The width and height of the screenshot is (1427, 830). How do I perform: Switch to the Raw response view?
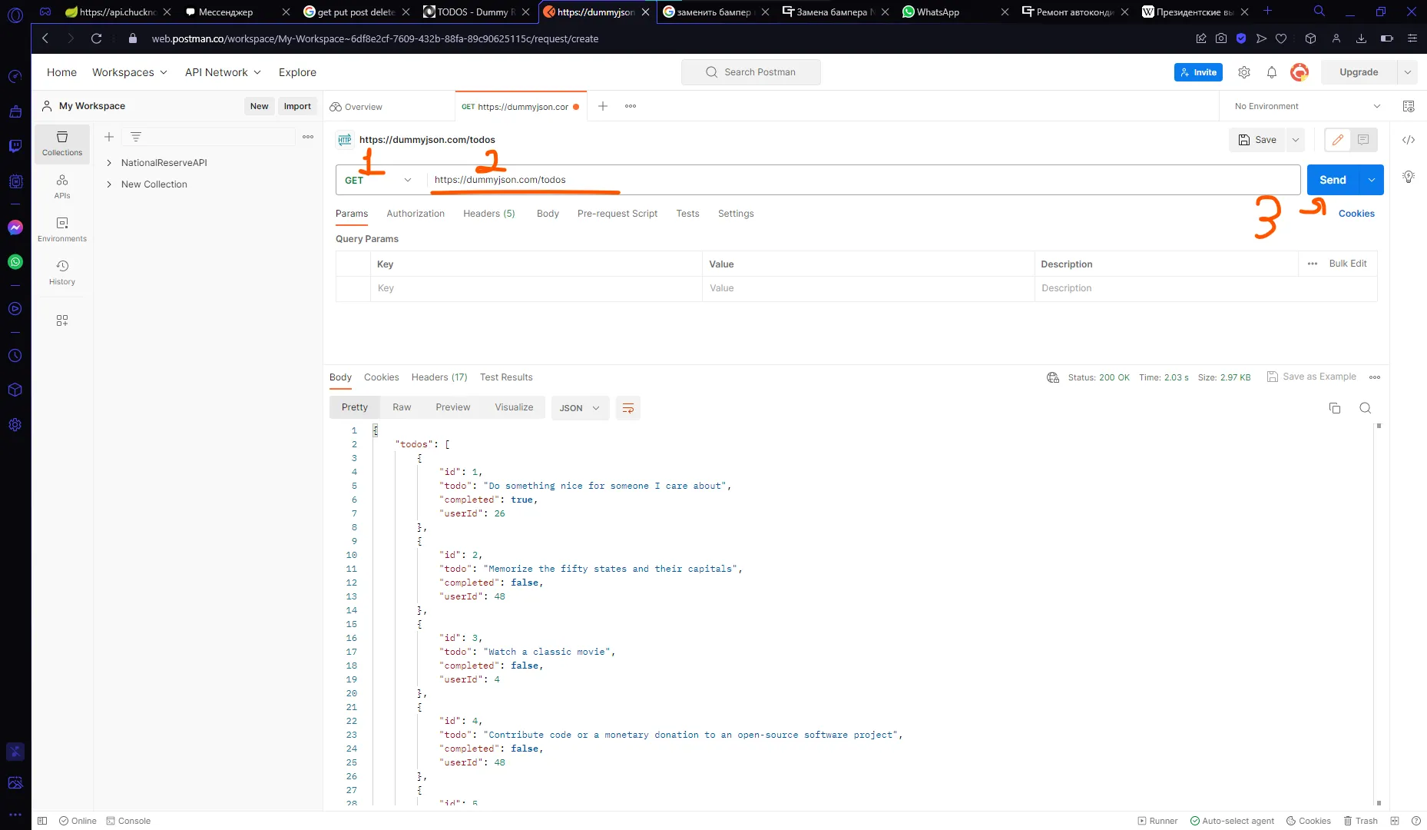(402, 407)
